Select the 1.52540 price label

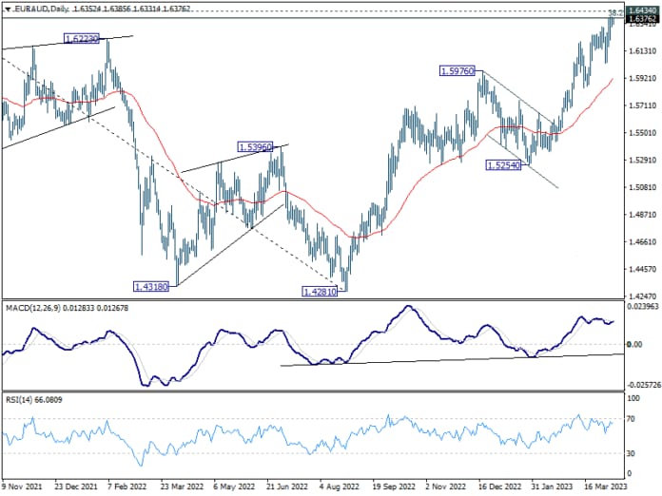504,165
